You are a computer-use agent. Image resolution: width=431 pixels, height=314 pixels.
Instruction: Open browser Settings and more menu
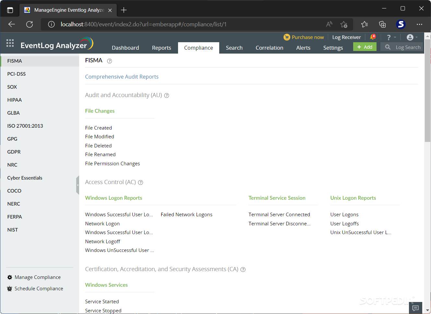click(419, 24)
